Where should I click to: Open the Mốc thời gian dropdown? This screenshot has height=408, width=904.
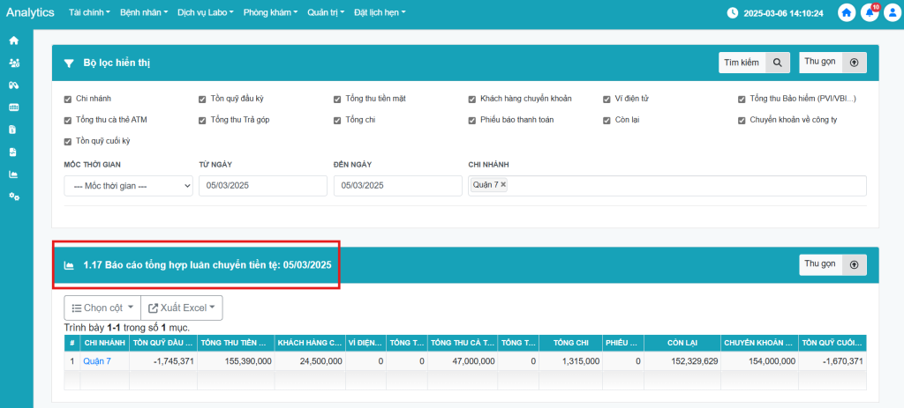[128, 186]
